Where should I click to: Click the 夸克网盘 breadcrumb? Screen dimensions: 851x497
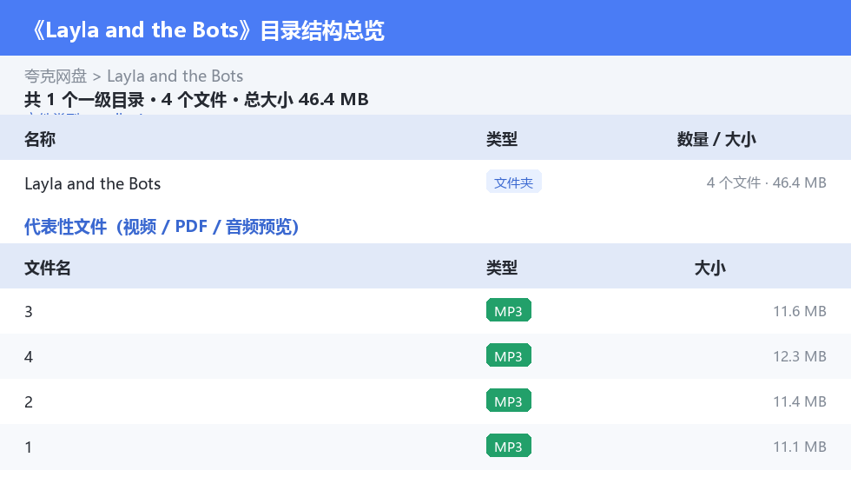pos(56,76)
